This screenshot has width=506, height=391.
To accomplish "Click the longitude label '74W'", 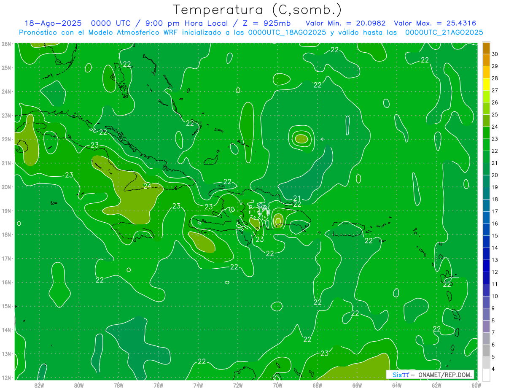I will click(198, 385).
